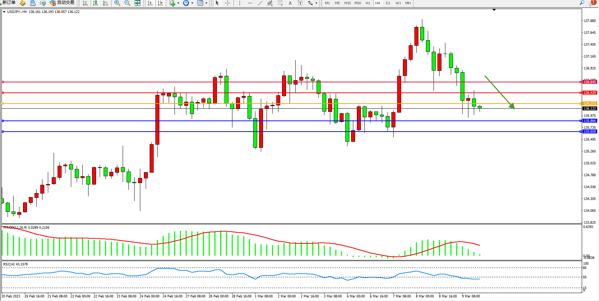The image size is (599, 301).
Task: Click the chart shift marker triangle at top
Action: click(x=494, y=10)
